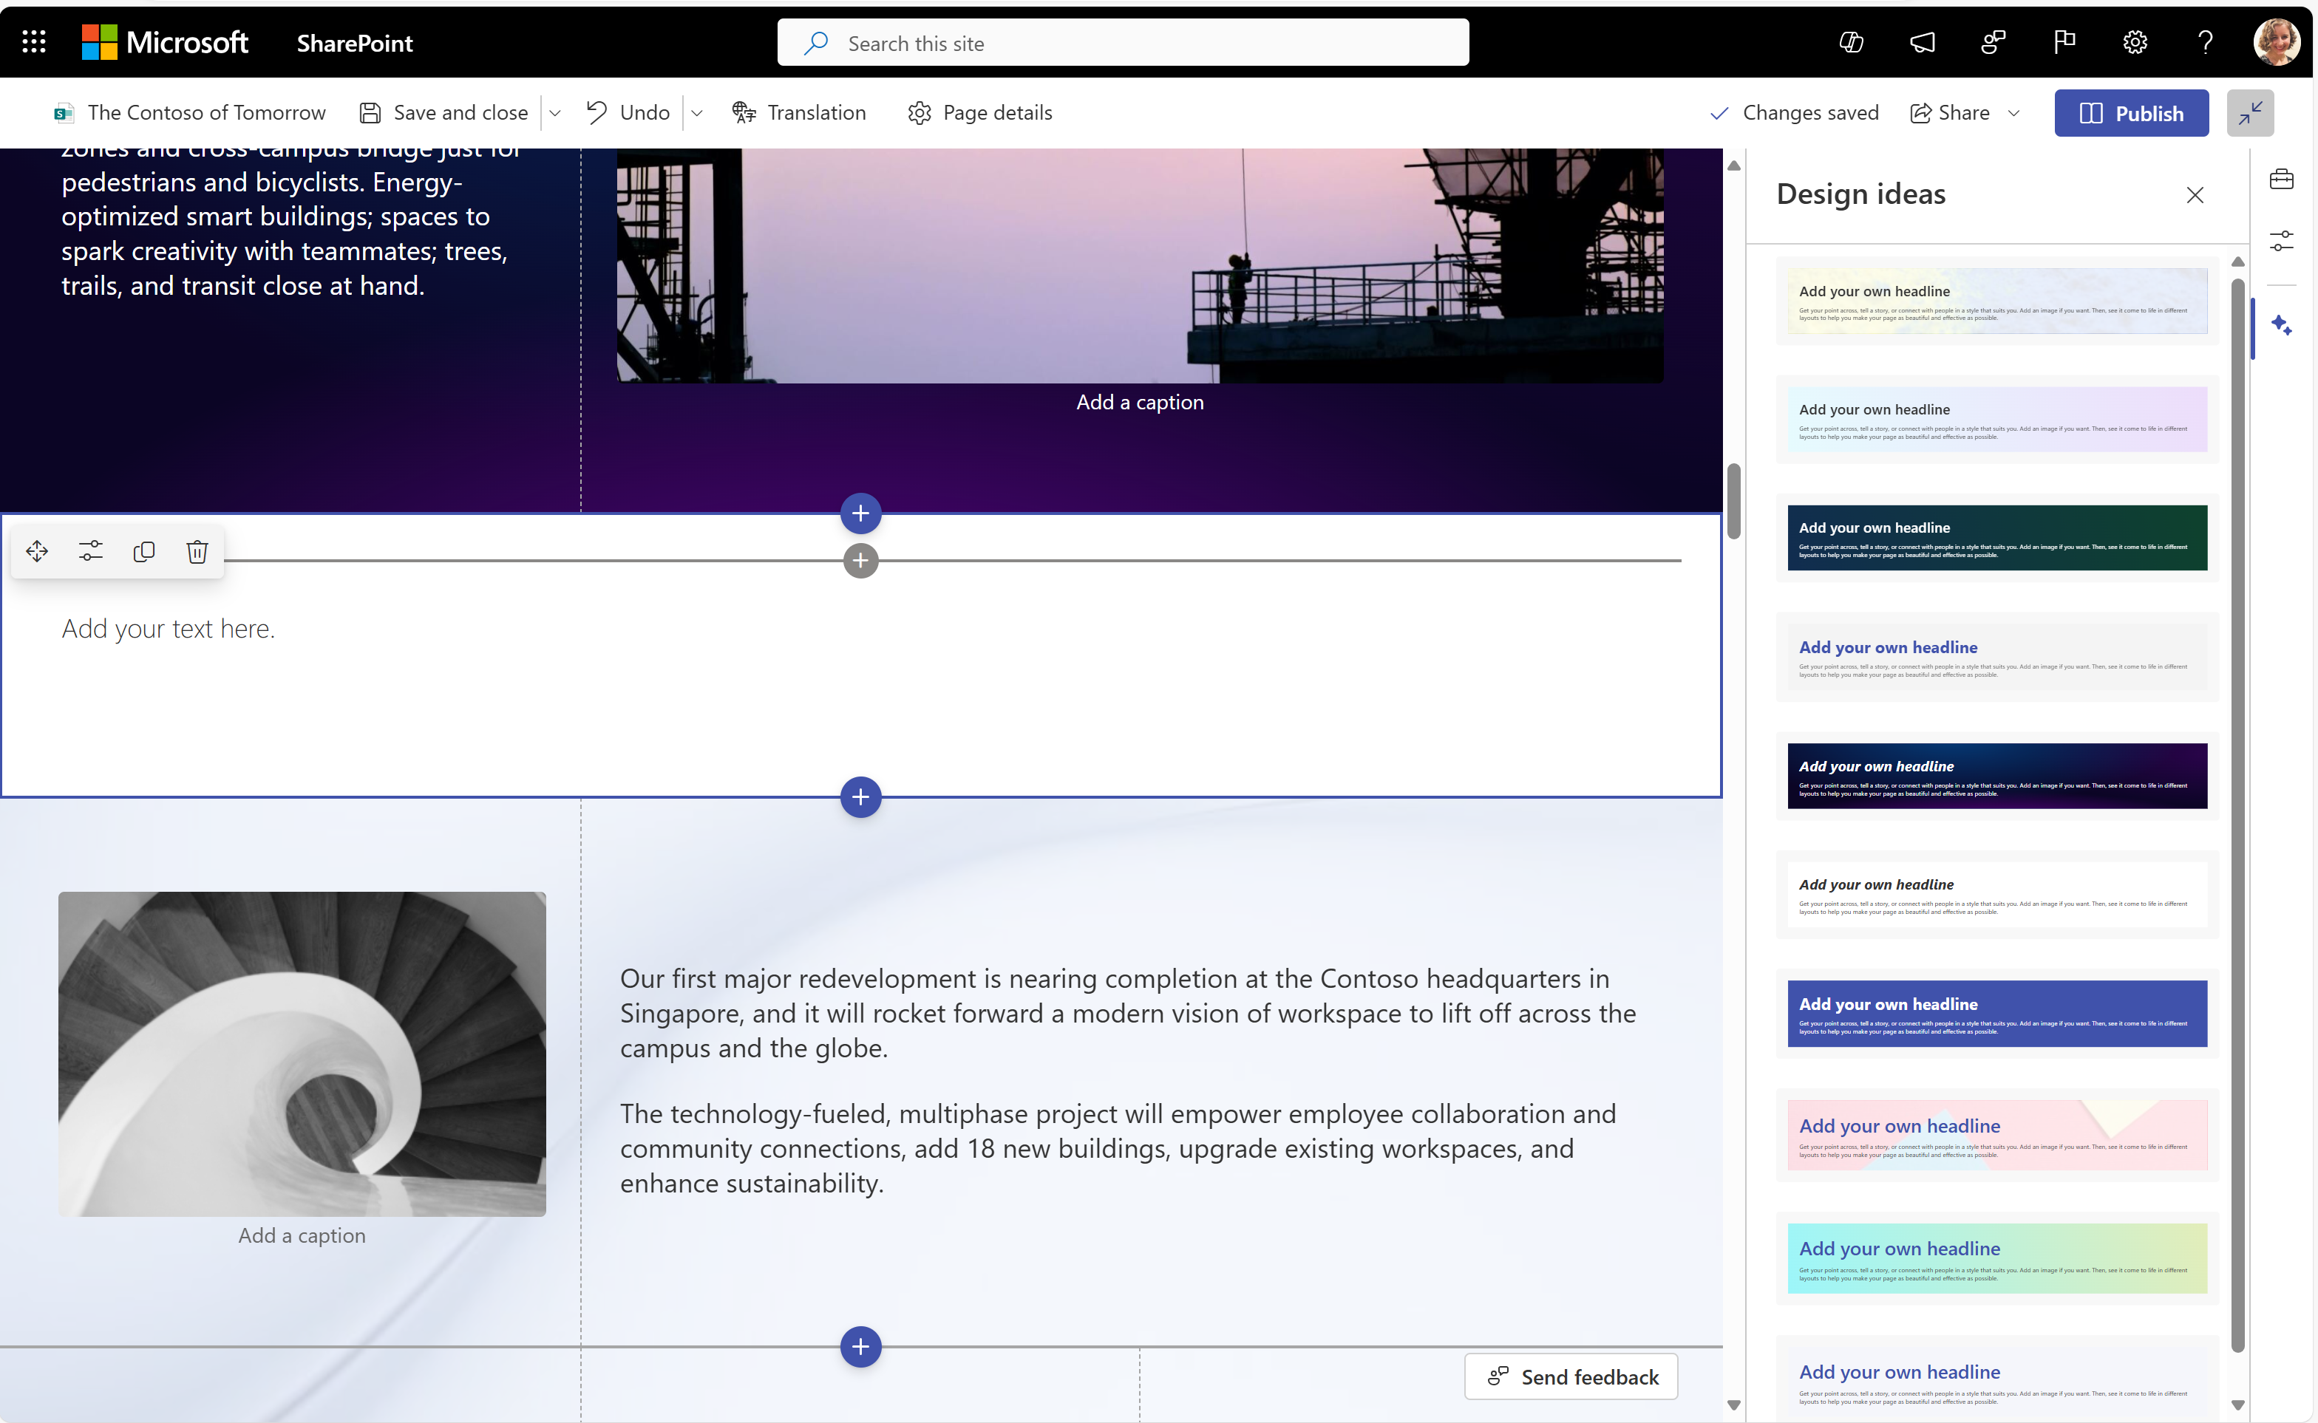2318x1423 pixels.
Task: Click the section settings icon
Action: tap(89, 550)
